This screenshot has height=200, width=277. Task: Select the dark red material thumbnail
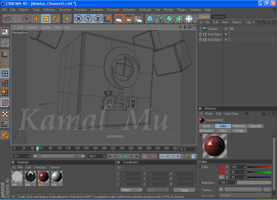point(44,177)
